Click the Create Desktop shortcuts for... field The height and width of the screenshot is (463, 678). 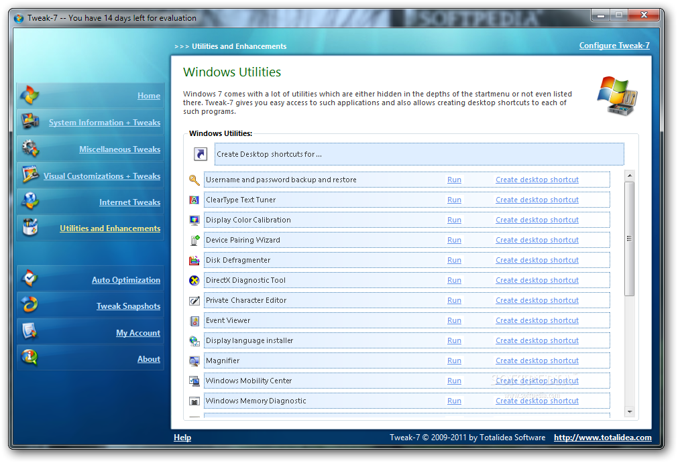tap(419, 154)
